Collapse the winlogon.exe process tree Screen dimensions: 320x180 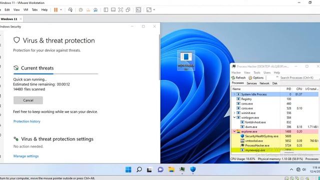(234, 117)
